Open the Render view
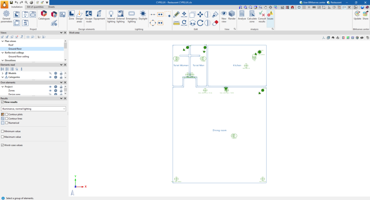 tap(232, 16)
